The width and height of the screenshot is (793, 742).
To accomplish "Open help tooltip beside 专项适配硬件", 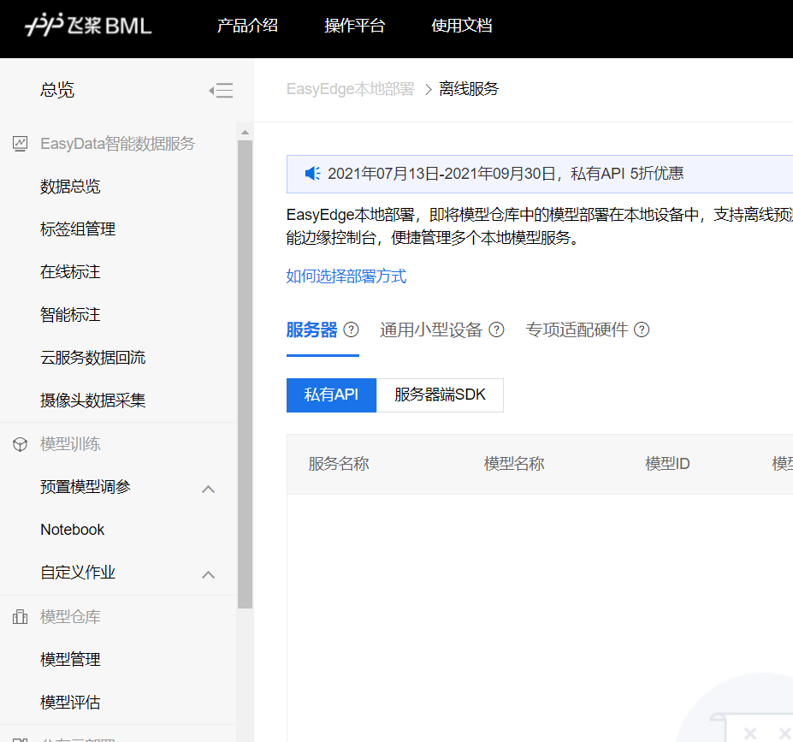I will tap(641, 329).
